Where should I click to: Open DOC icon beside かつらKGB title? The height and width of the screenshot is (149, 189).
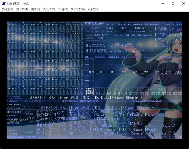[x=29, y=132]
